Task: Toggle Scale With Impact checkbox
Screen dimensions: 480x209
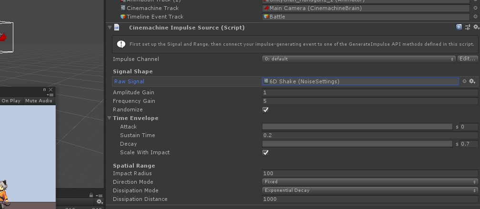Action: [x=265, y=152]
